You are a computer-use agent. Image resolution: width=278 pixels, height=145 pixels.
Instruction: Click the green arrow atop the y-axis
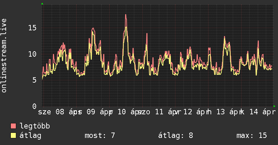42,4
